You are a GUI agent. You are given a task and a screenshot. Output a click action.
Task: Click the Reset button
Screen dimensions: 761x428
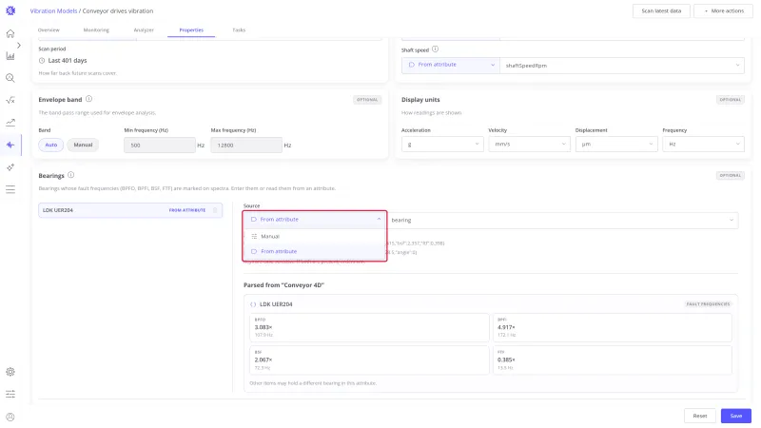(x=700, y=416)
